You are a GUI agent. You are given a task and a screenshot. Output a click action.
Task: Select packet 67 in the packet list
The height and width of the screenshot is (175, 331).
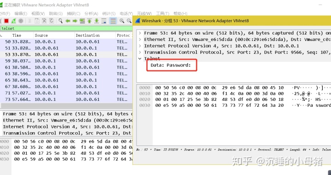coord(66,87)
